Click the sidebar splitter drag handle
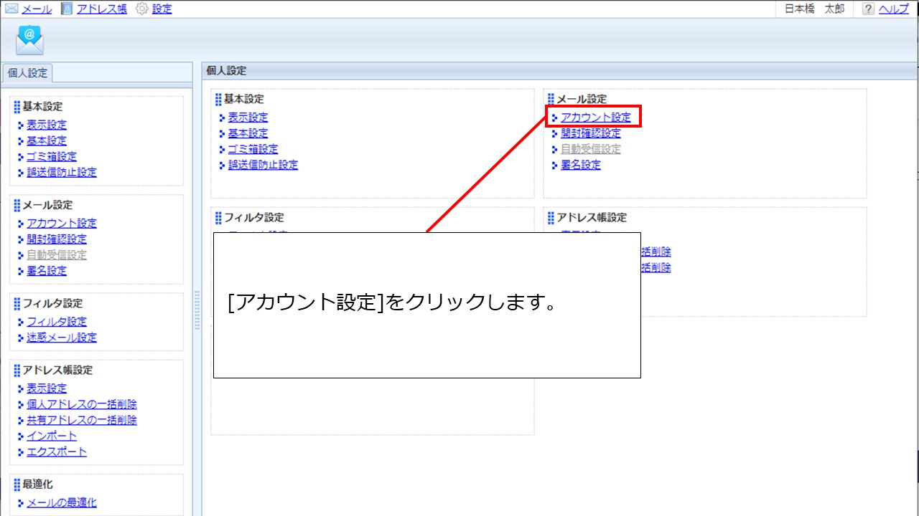Screen dimensions: 919x516 [x=197, y=310]
